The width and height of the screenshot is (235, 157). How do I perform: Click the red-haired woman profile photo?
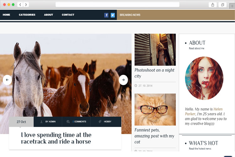pyautogui.click(x=204, y=78)
